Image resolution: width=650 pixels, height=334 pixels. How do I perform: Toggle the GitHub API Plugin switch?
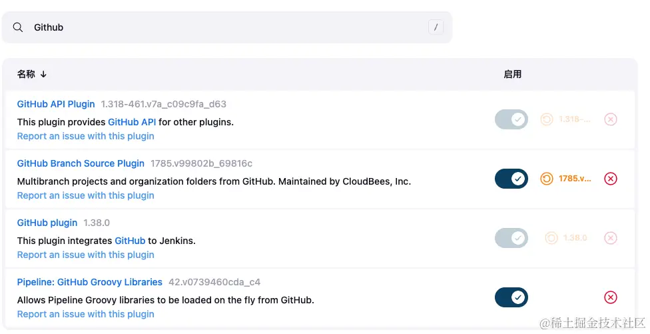click(511, 119)
